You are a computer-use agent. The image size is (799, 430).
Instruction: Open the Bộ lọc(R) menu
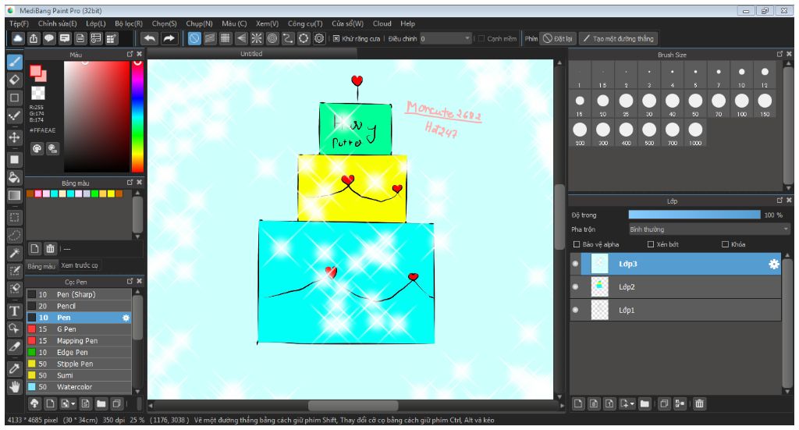pos(129,23)
